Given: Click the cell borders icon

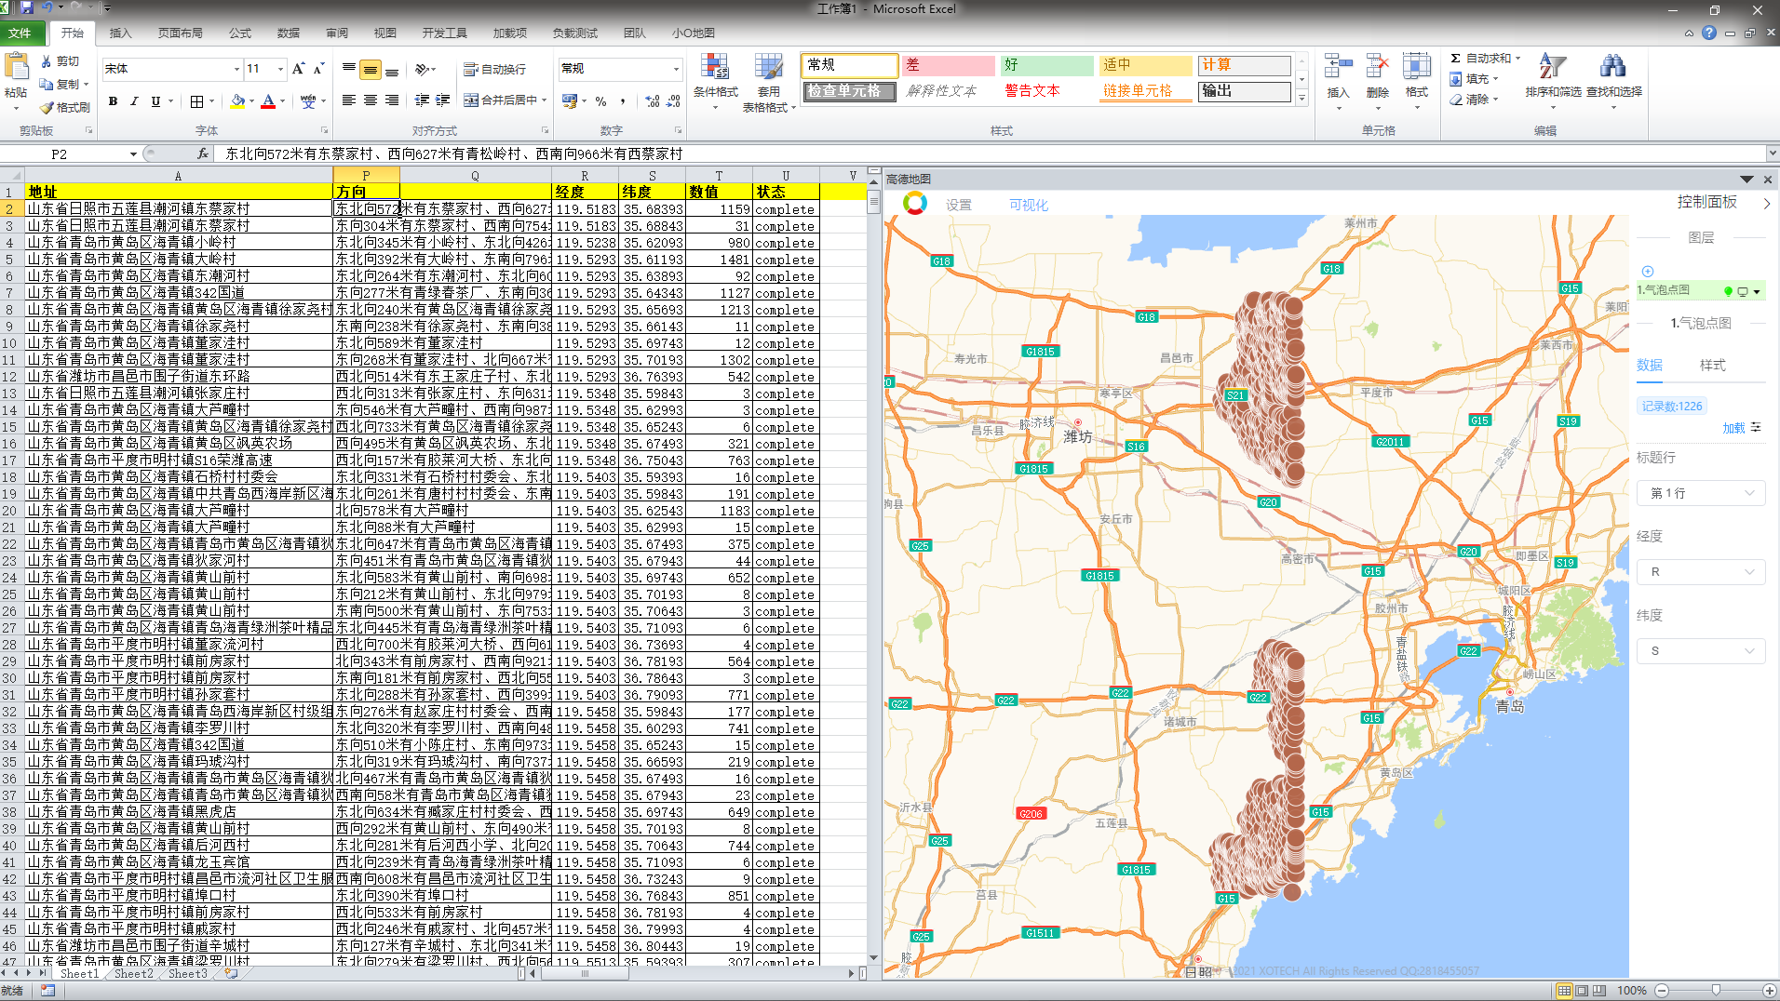Looking at the screenshot, I should [196, 101].
